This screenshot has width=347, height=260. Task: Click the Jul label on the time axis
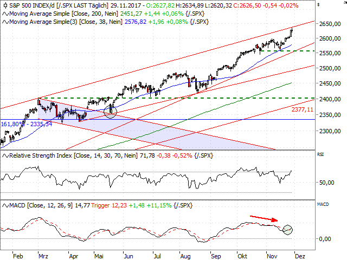157,256
